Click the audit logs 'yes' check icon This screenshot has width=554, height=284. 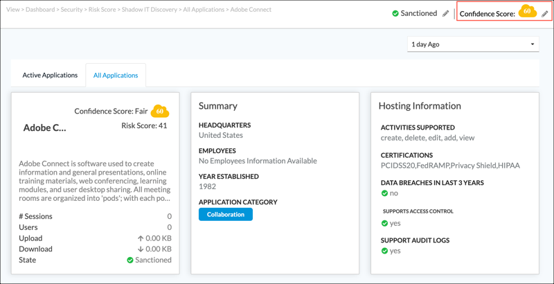pyautogui.click(x=384, y=251)
